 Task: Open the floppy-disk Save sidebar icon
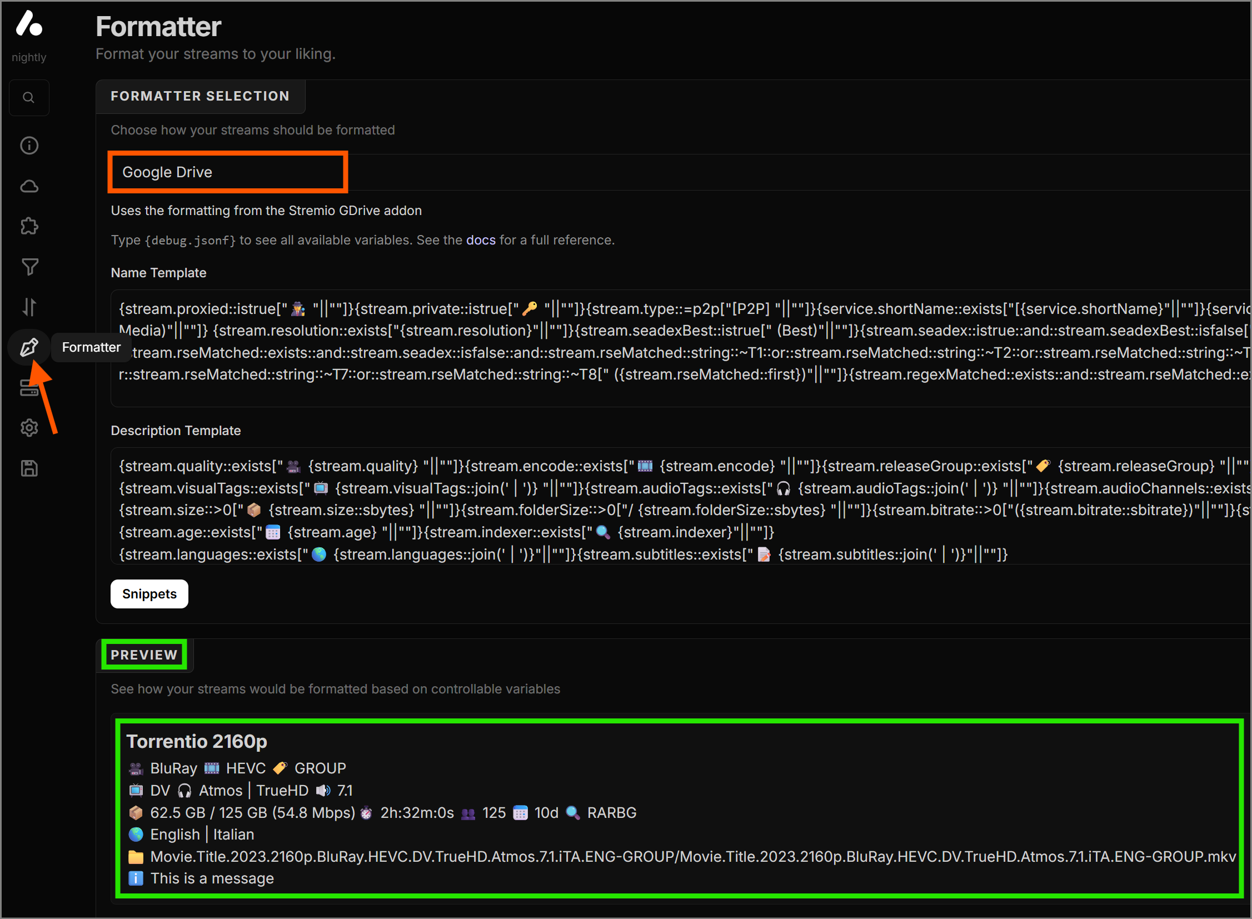(29, 468)
